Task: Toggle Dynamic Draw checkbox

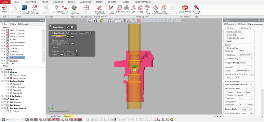Action: click(226, 48)
